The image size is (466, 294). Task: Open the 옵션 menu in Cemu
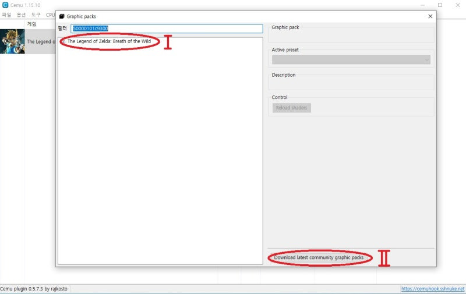[x=21, y=15]
